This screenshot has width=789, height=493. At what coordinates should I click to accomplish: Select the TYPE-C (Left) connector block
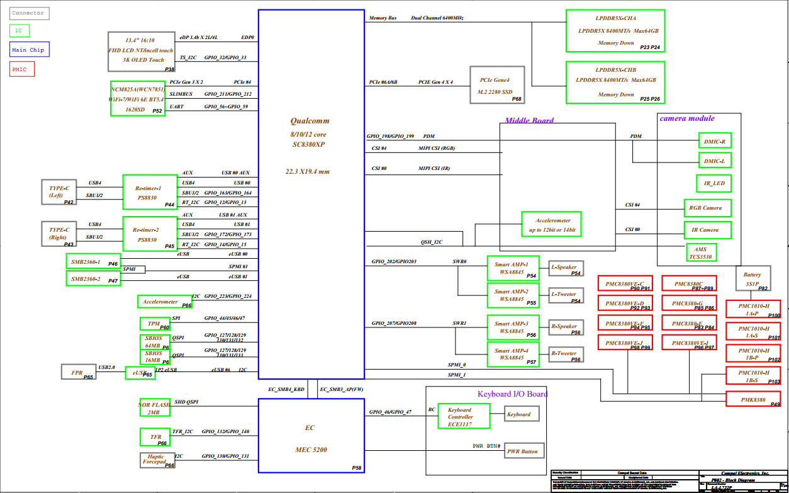tap(59, 192)
